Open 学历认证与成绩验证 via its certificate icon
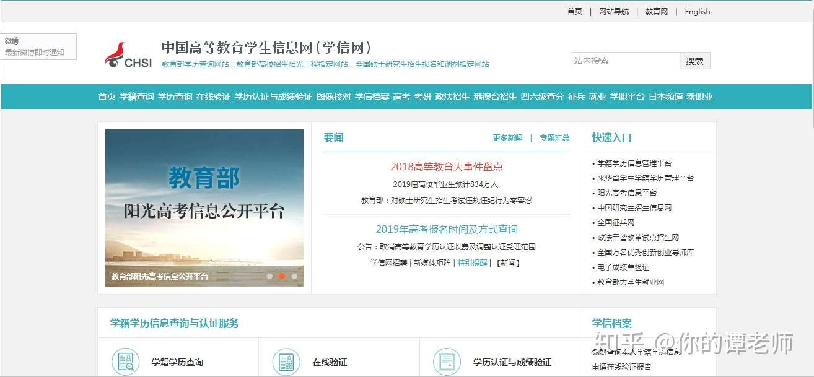This screenshot has width=814, height=377. click(446, 360)
